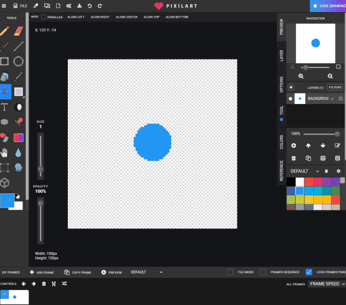Toggle the navigation lock icon
This screenshot has width=346, height=305.
pyautogui.click(x=292, y=67)
